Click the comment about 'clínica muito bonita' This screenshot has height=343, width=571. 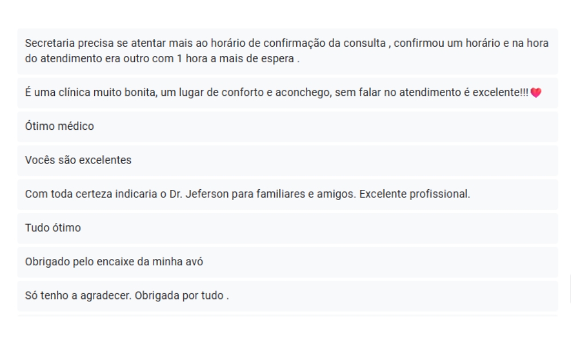(x=288, y=93)
